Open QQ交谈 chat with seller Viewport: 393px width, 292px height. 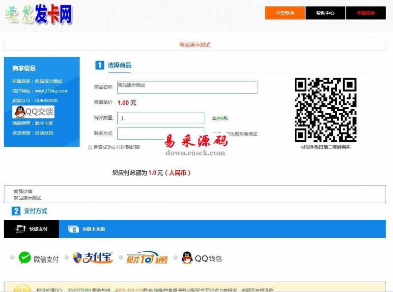click(x=33, y=112)
